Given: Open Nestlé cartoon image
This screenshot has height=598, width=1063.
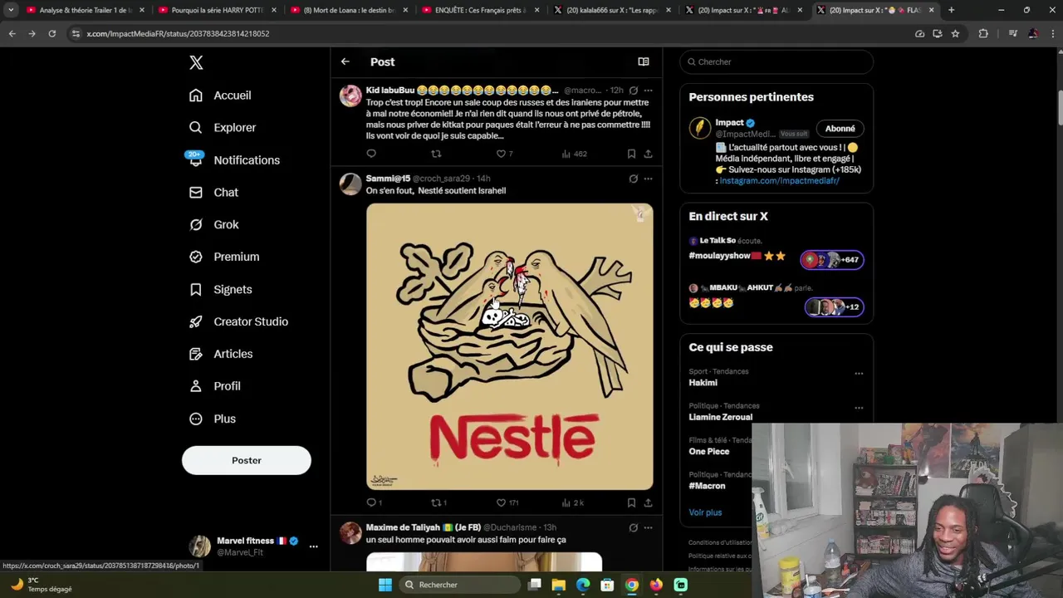Looking at the screenshot, I should (x=509, y=346).
